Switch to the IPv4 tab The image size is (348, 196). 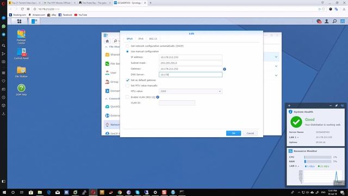tap(129, 39)
